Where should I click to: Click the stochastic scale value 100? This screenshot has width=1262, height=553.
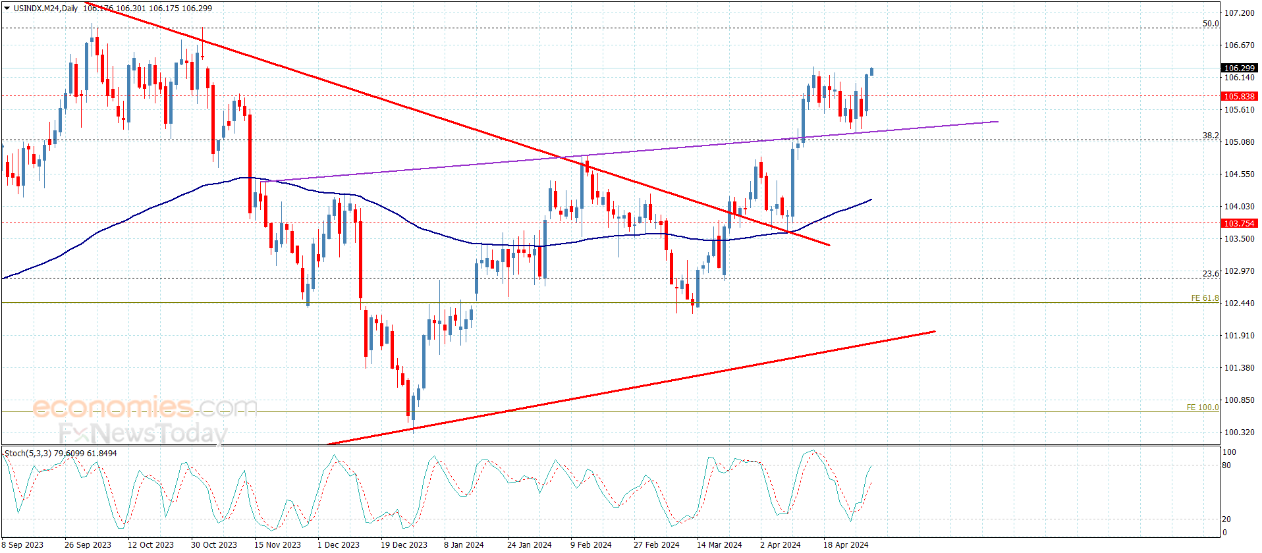1229,452
